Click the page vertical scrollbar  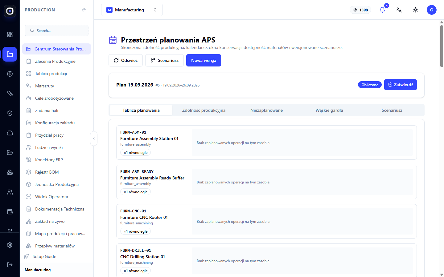click(442, 46)
